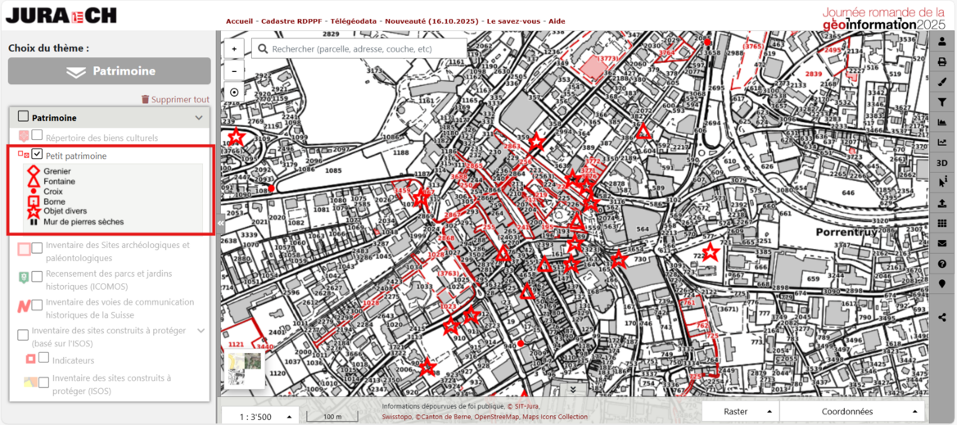Click the print icon in right toolbar

942,62
